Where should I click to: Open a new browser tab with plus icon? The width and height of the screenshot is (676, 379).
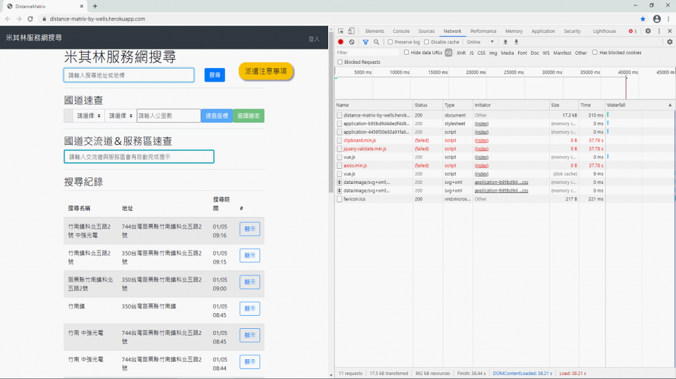[x=95, y=6]
